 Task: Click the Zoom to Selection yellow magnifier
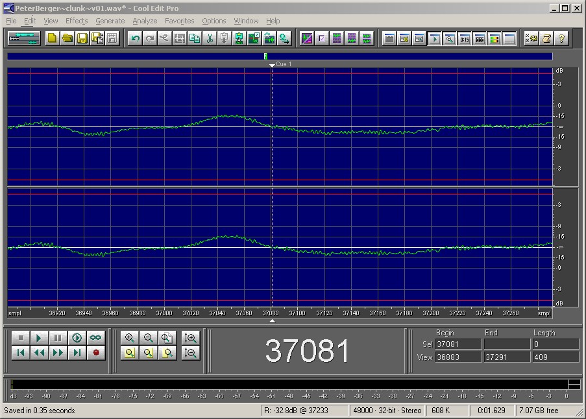(130, 353)
